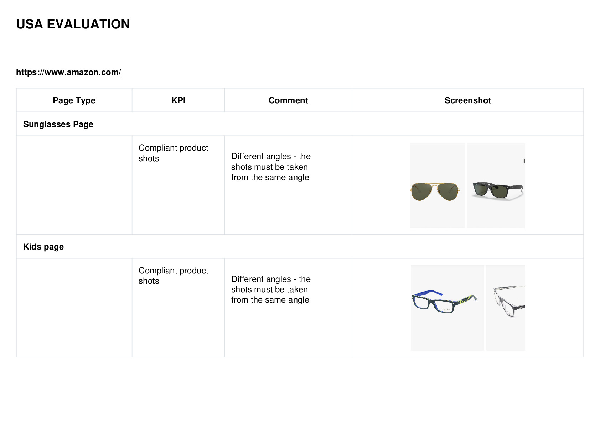Click the Kids page section row
Viewport: 600px width, 424px height.
pyautogui.click(x=300, y=247)
